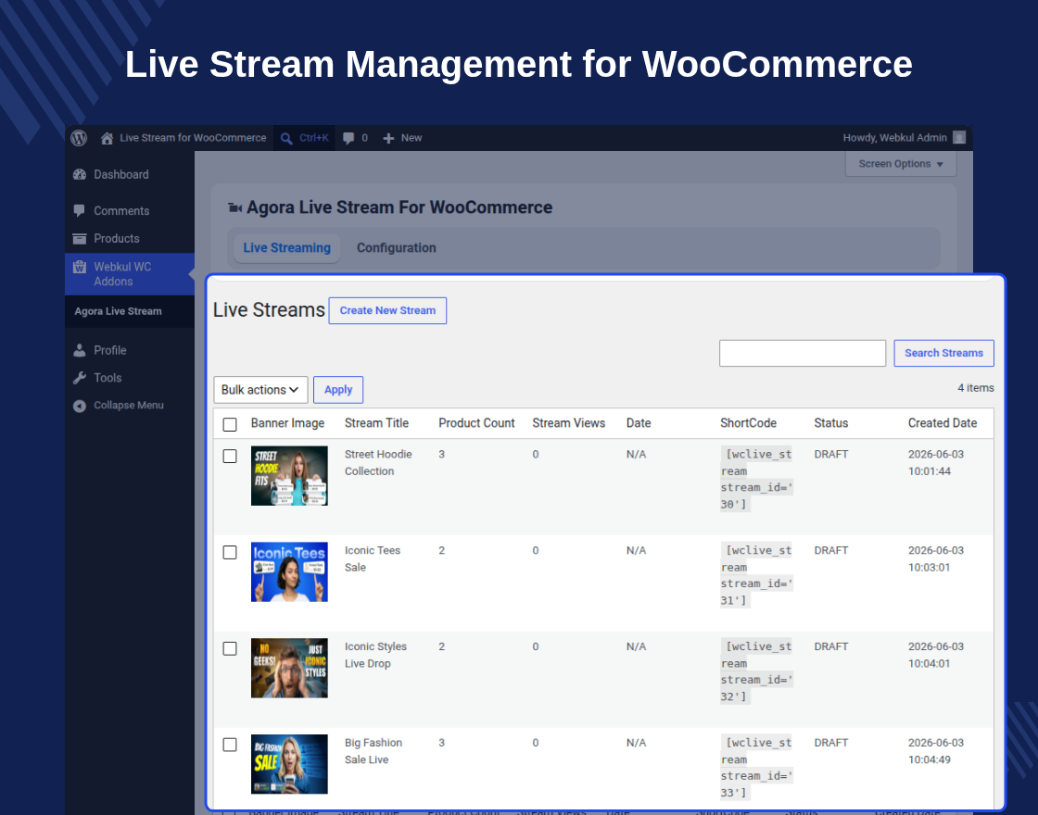The image size is (1038, 815).
Task: Click shortcode with stream_id='31'
Action: coord(756,575)
